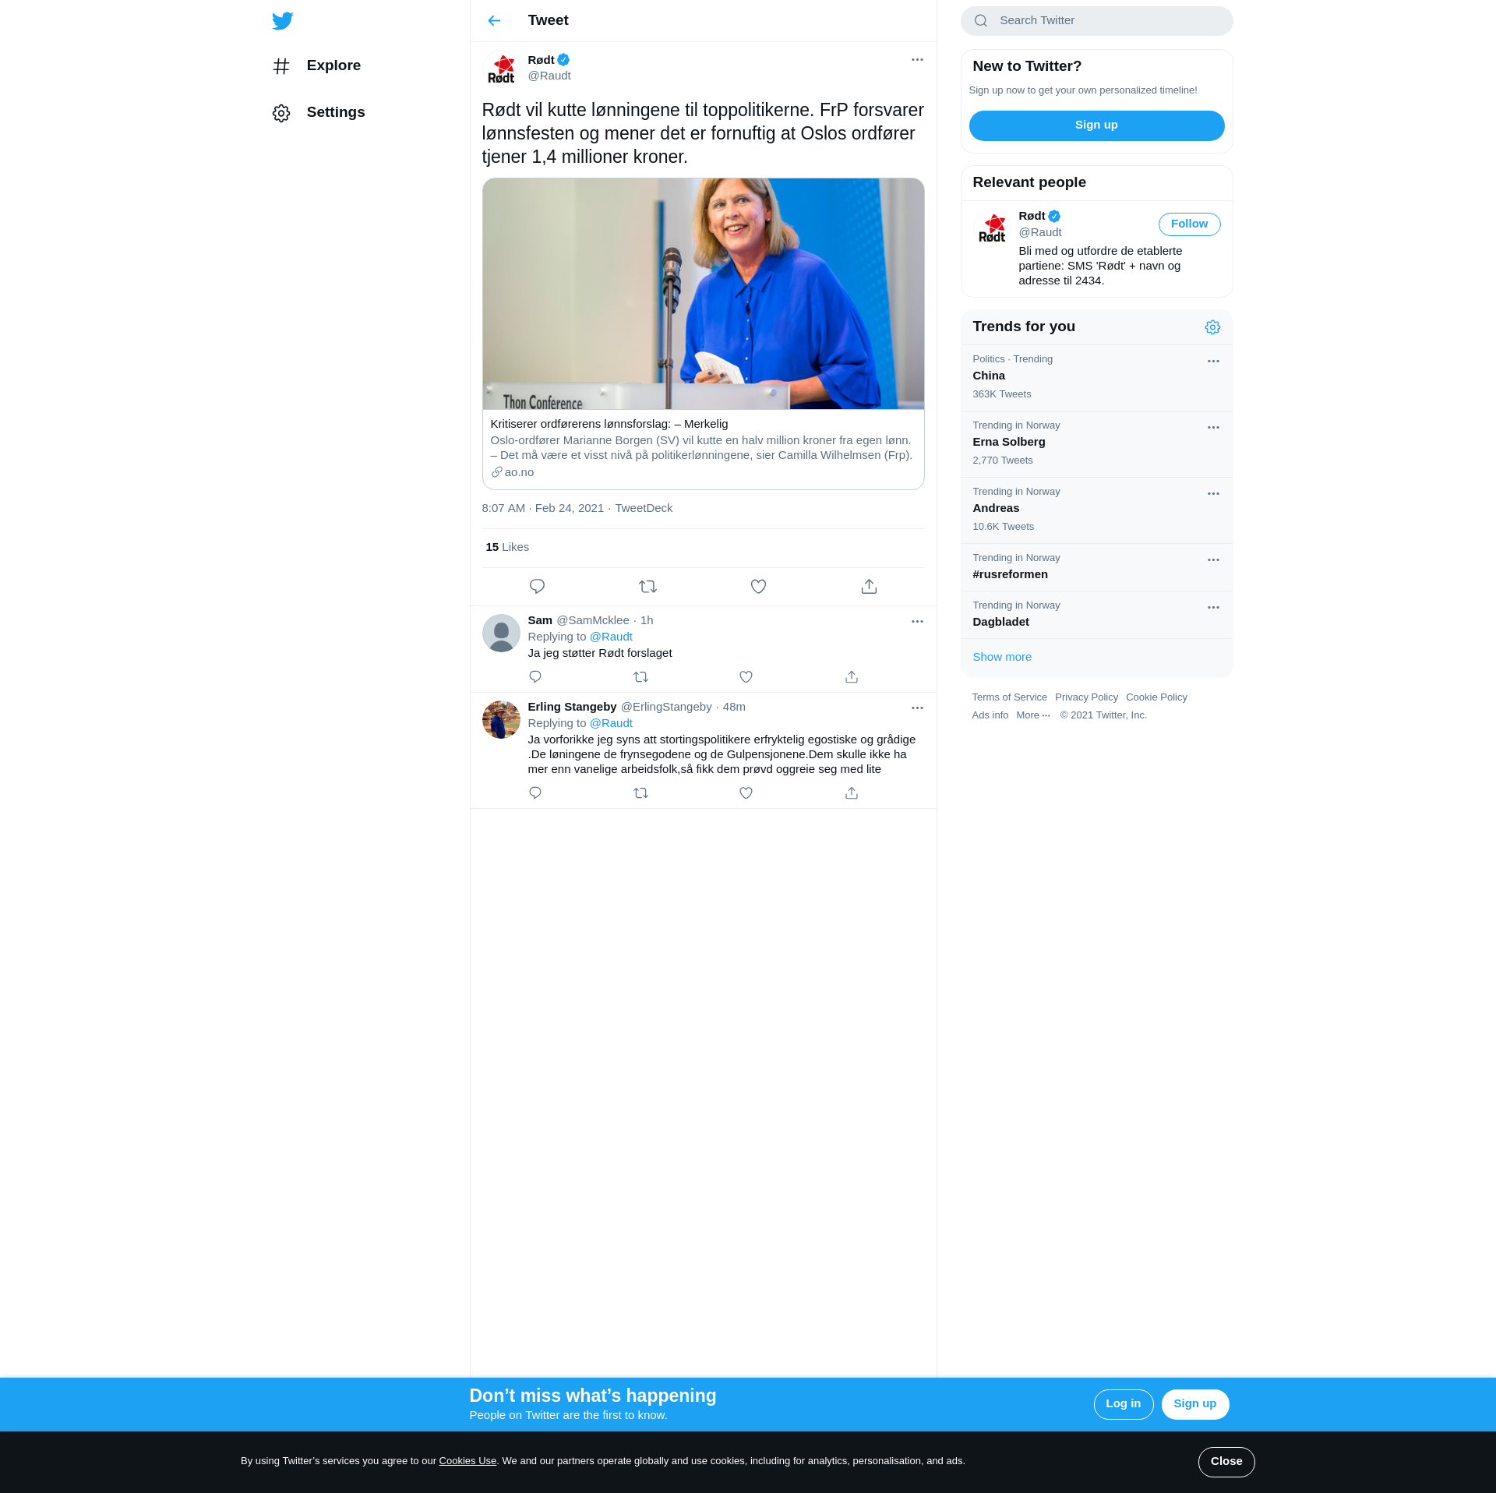Open the Cookies Use link
This screenshot has height=1493, width=1496.
(x=467, y=1461)
